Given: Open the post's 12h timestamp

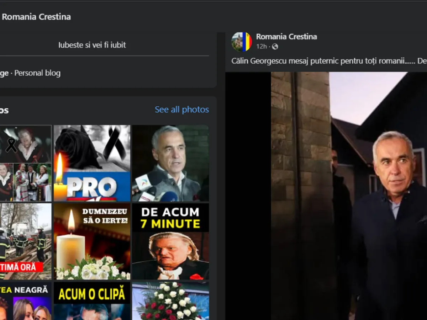Looking at the screenshot, I should point(261,47).
